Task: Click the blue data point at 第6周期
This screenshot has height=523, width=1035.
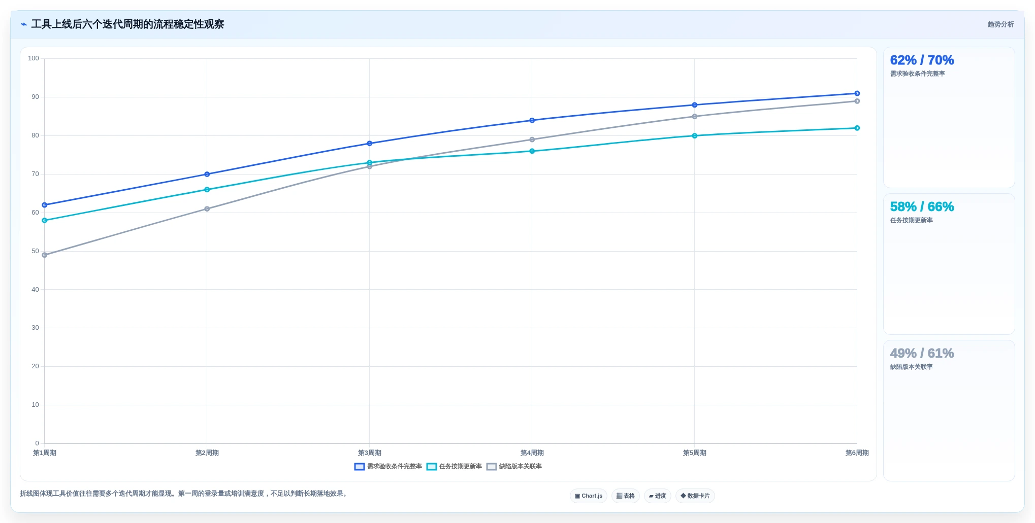Action: [857, 93]
